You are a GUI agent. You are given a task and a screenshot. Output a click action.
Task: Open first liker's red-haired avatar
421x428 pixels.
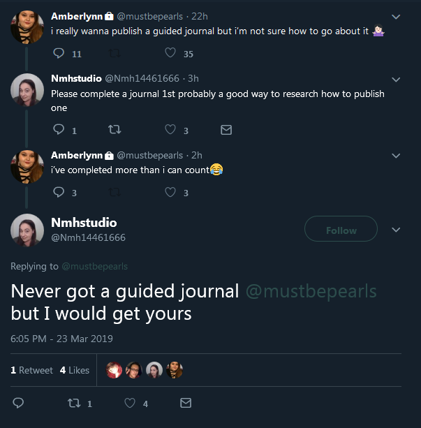(114, 370)
